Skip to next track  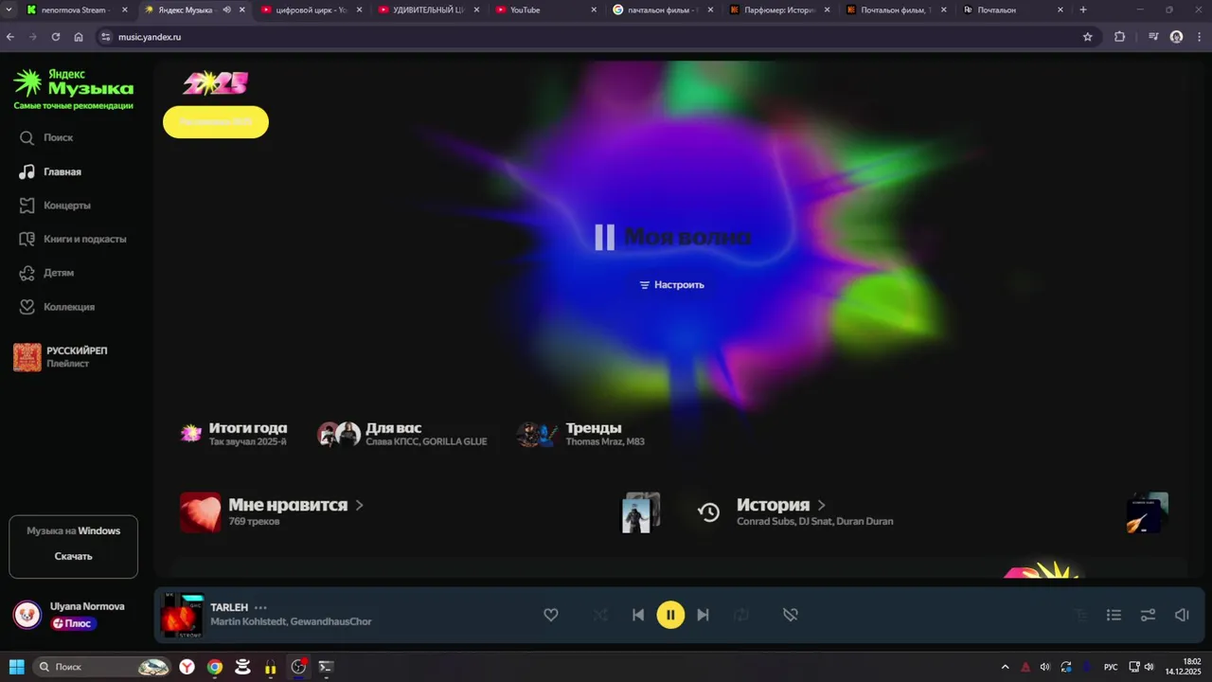click(703, 615)
